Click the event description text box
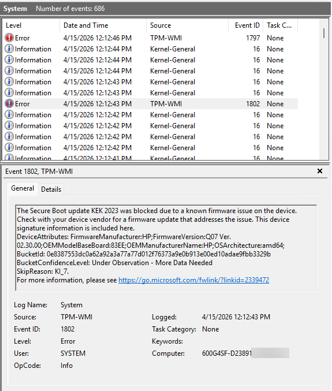Viewport: 332px width, 391px height. [x=166, y=248]
